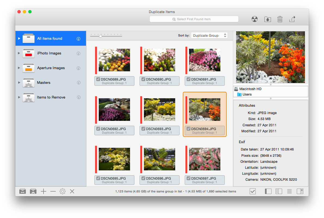This screenshot has width=324, height=218.
Task: Adjust the thumbnail size slider knob
Action: pyautogui.click(x=100, y=36)
